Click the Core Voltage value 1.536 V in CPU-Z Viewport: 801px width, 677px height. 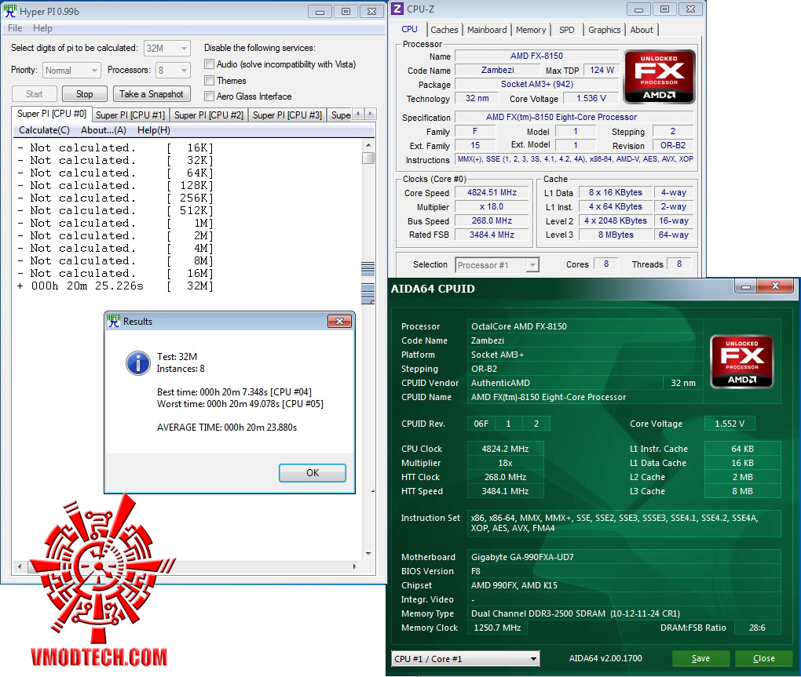coord(591,99)
